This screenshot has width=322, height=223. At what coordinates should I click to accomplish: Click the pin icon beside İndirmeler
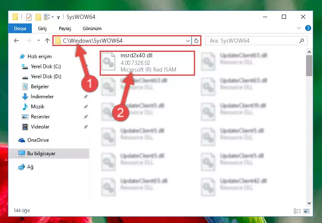pos(86,97)
